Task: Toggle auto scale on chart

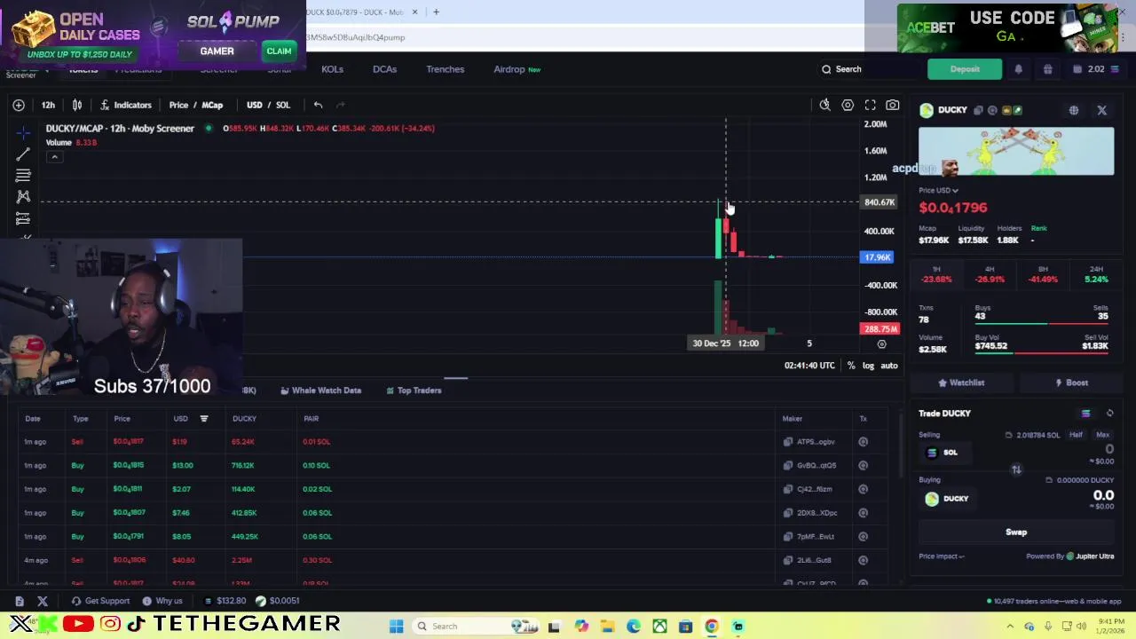Action: click(x=888, y=366)
